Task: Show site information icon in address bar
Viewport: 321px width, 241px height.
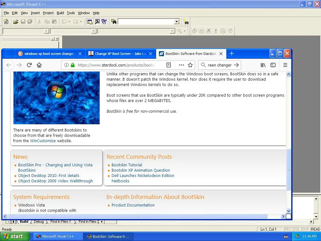Action: tap(66, 65)
